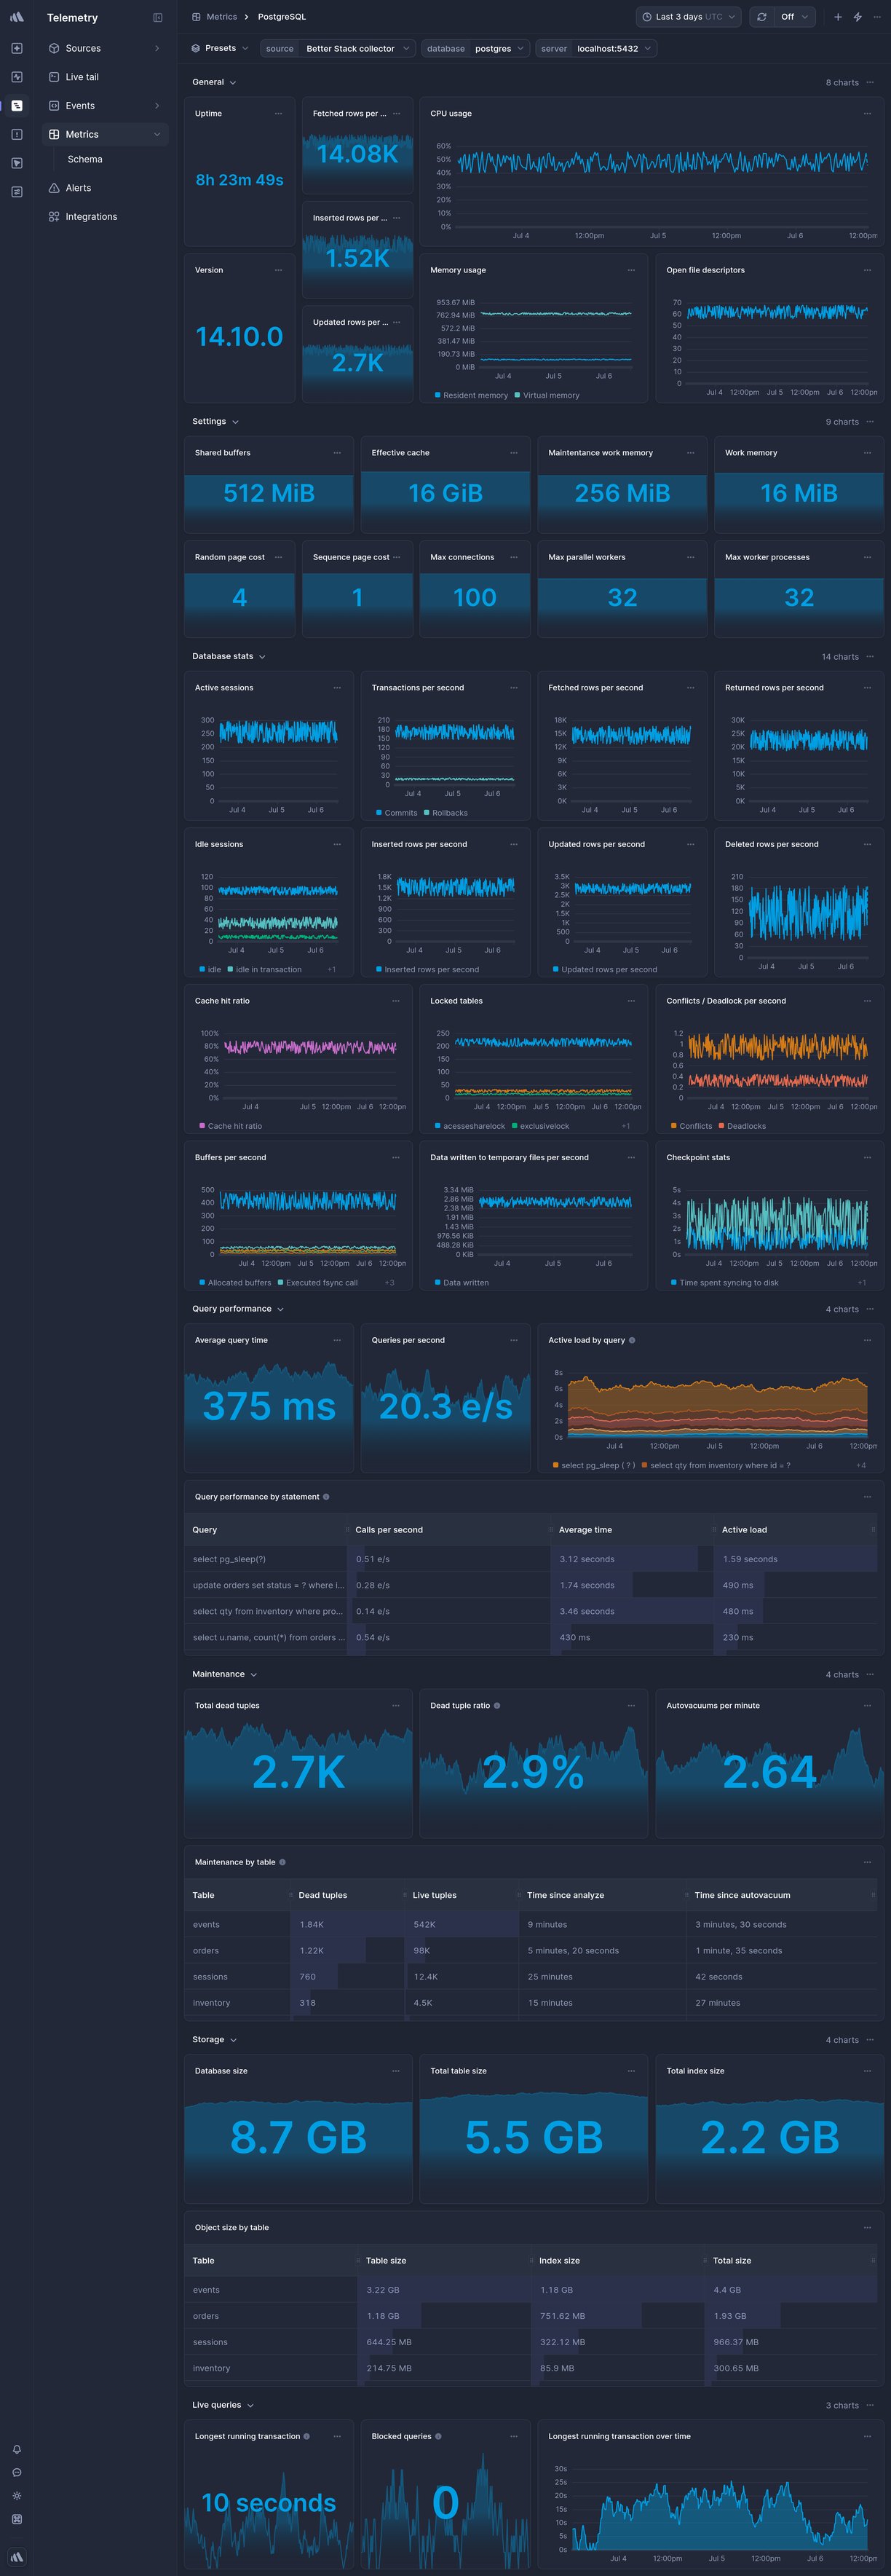Click info icon beside Maintenance by table
The height and width of the screenshot is (2576, 891).
(282, 1863)
